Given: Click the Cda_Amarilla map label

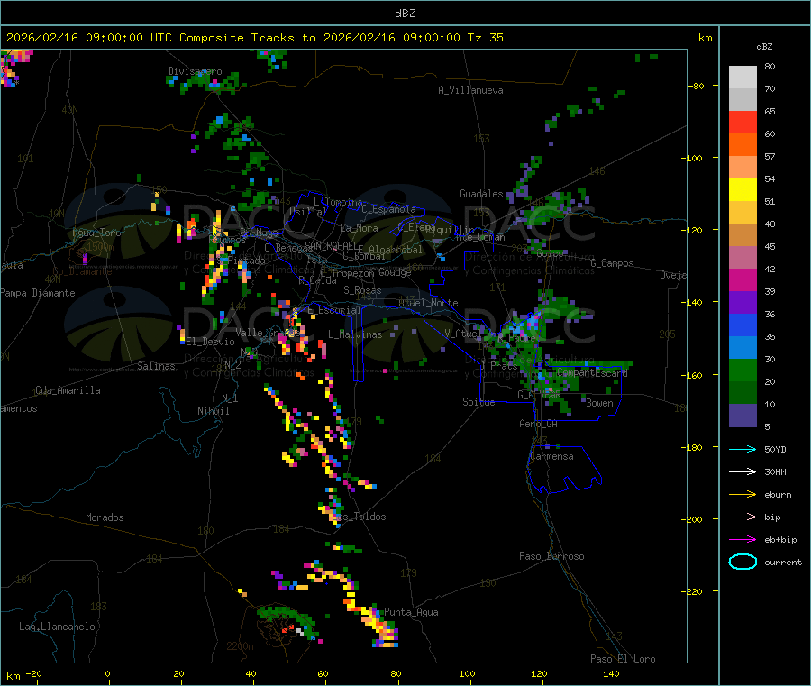Looking at the screenshot, I should coord(68,390).
